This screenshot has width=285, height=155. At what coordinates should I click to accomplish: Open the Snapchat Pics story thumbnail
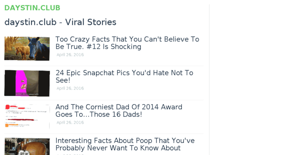[x=27, y=83]
